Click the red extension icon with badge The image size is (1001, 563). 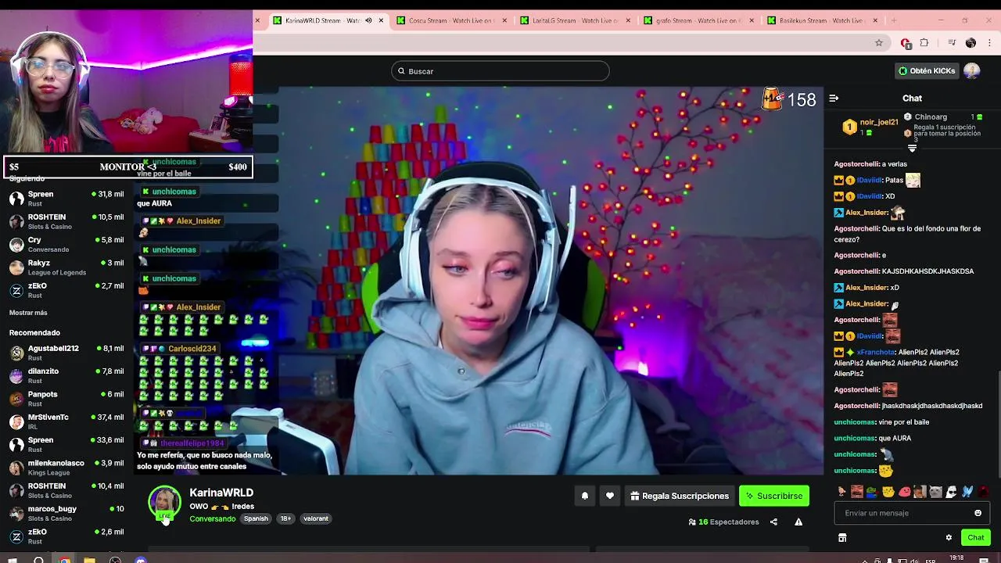pos(906,43)
